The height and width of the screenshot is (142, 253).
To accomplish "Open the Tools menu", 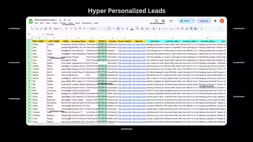I will 77,23.
